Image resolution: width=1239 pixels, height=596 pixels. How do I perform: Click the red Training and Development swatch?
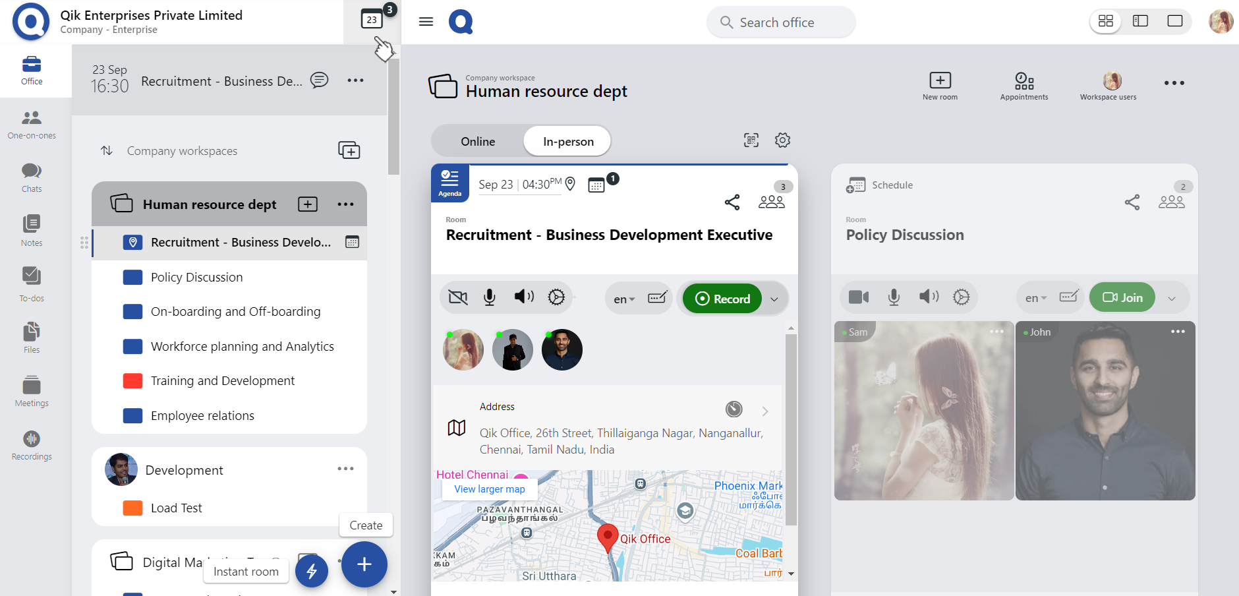point(133,381)
